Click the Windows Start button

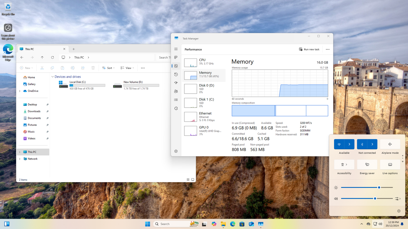pos(148,224)
